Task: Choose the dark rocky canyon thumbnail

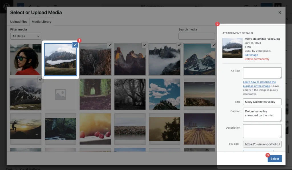Action: [x=95, y=59]
